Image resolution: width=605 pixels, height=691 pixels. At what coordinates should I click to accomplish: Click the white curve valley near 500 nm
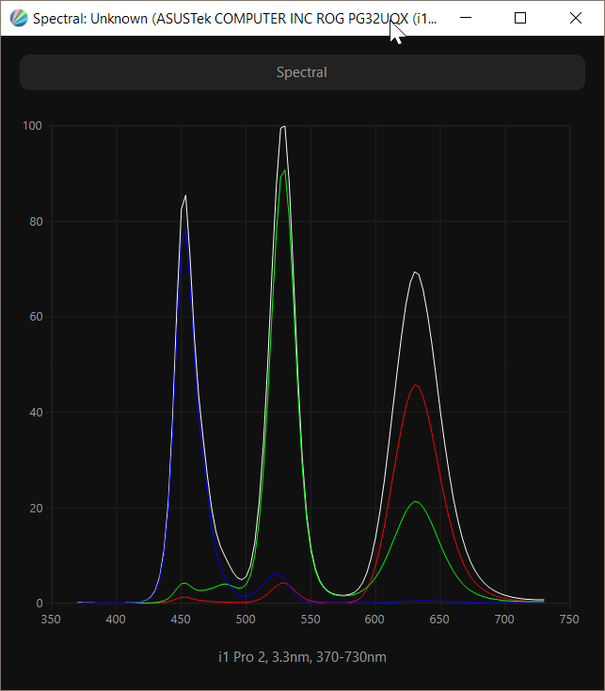tap(244, 579)
